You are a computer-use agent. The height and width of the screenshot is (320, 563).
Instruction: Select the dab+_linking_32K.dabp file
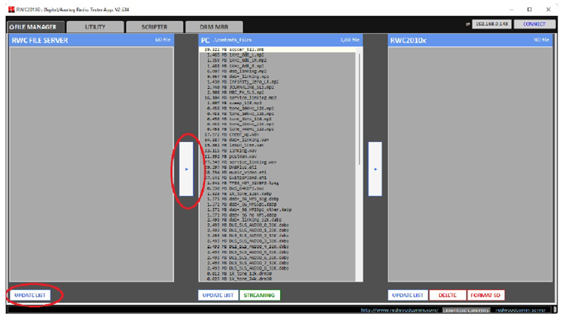click(277, 220)
